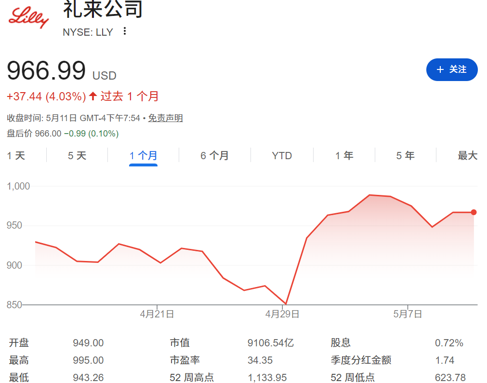Click the Lilly company logo

pos(28,17)
